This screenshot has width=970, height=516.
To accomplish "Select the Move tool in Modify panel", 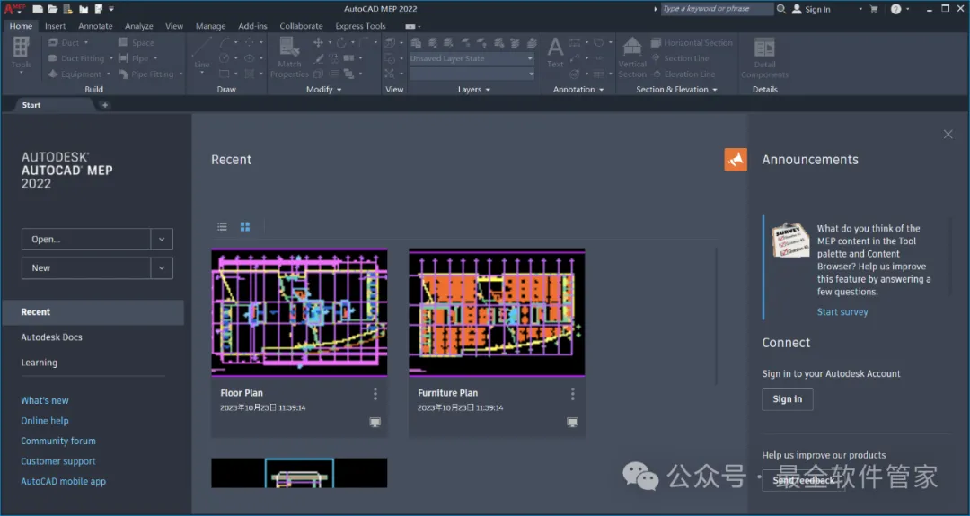I will tap(318, 43).
